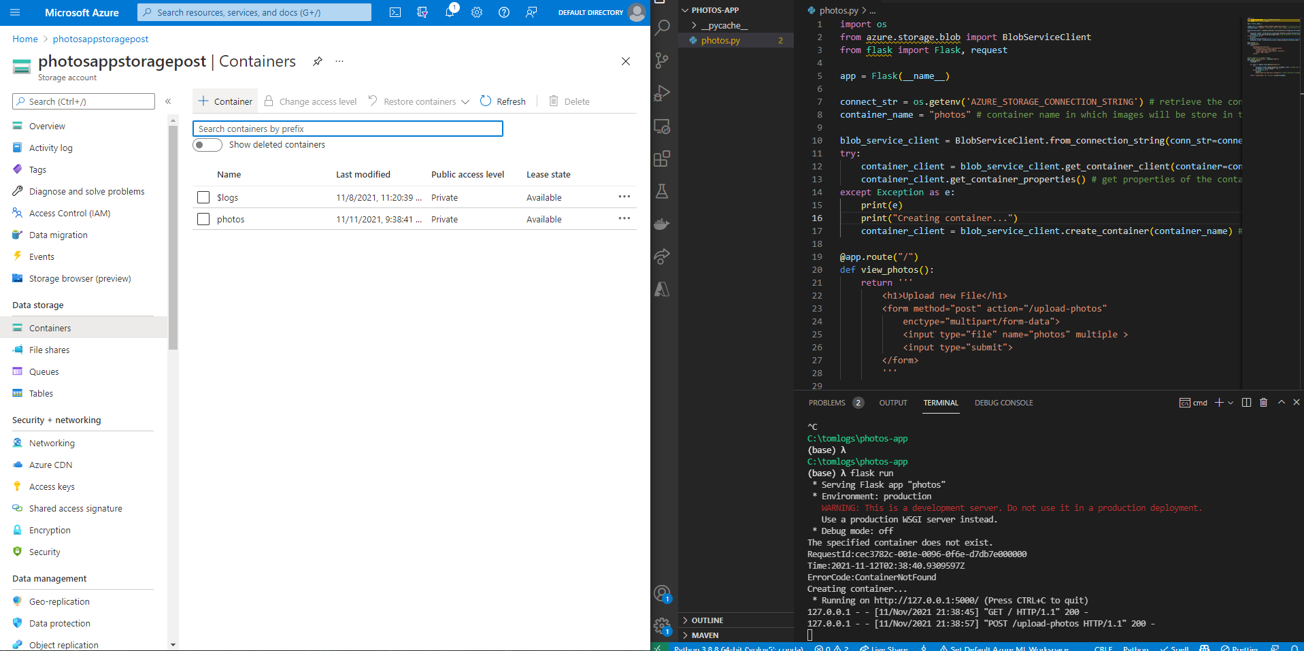1304x651 pixels.
Task: Open VS Code Remote Explorer view
Action: [662, 126]
